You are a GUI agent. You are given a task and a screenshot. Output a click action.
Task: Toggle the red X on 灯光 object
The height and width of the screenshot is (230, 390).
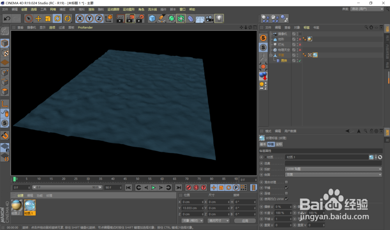(x=300, y=45)
